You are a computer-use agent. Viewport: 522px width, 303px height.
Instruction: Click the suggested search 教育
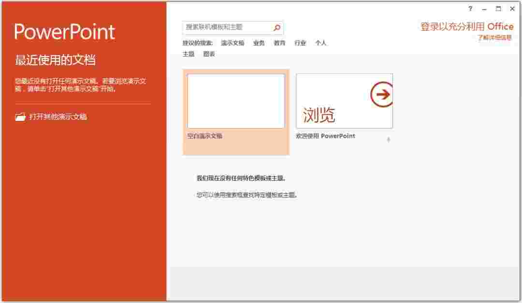click(x=279, y=43)
